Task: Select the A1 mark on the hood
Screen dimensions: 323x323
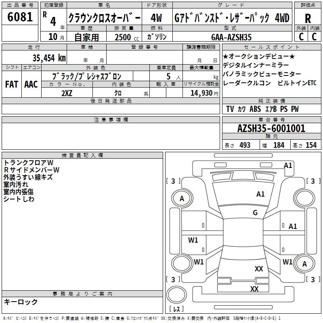Action: pyautogui.click(x=260, y=194)
